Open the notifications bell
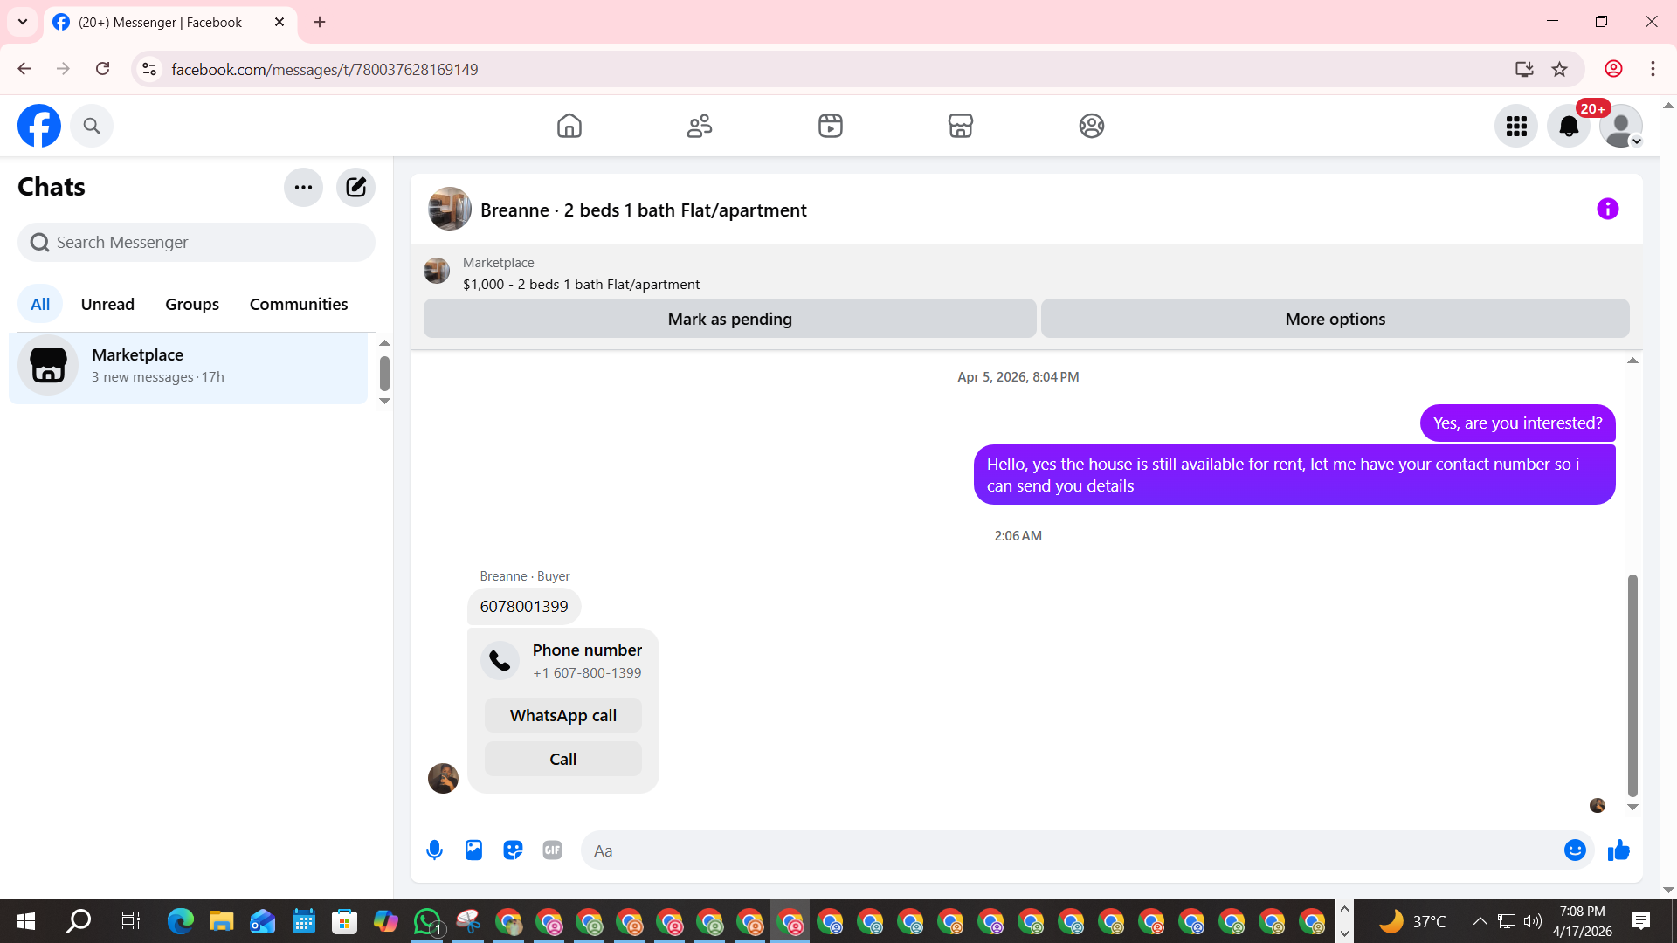Viewport: 1677px width, 943px height. [x=1569, y=126]
